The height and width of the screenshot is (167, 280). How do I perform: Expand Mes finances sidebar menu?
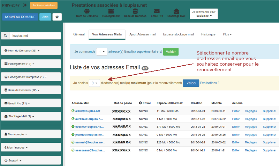[31, 147]
